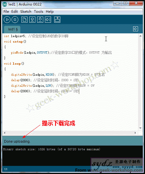Click the first delay(2000) line
Screen dimensions: 145x174
tap(45, 80)
